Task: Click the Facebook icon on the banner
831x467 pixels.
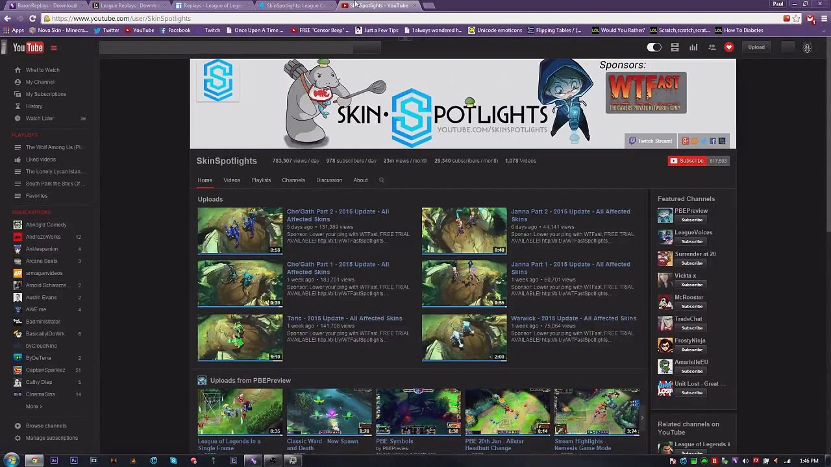Action: point(712,141)
